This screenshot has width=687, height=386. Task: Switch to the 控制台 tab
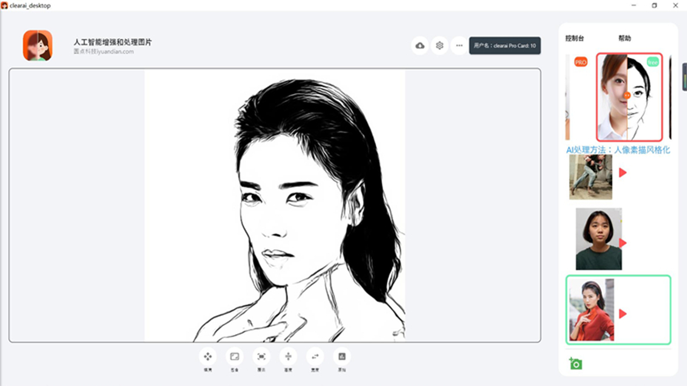[574, 39]
